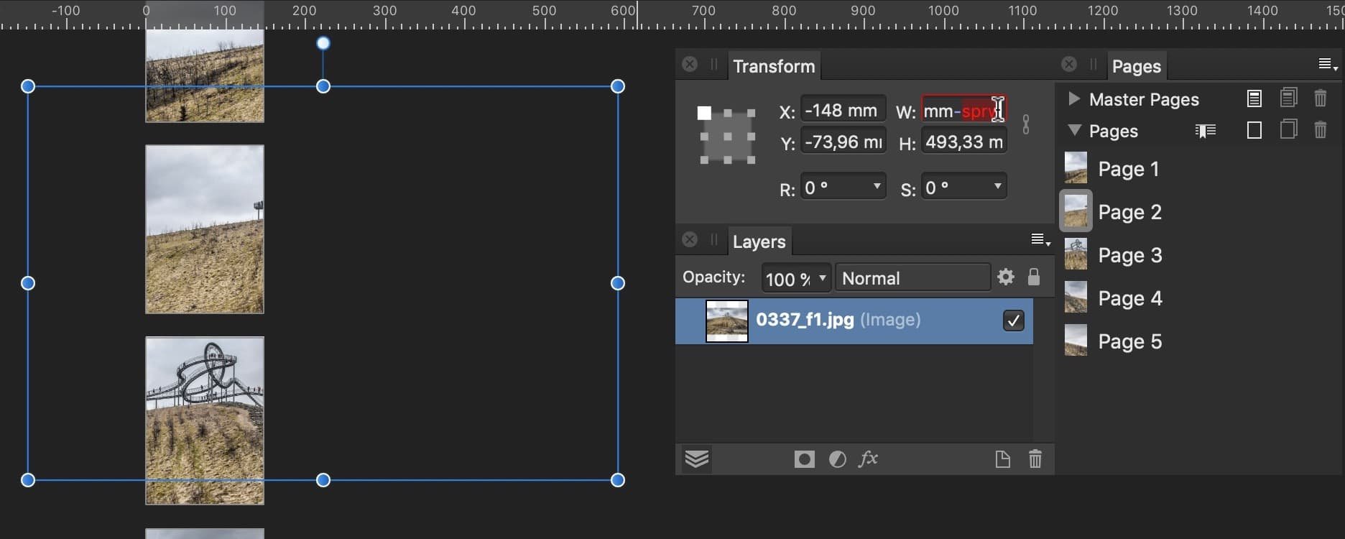Toggle the aspect ratio link in Transform

(x=1025, y=125)
